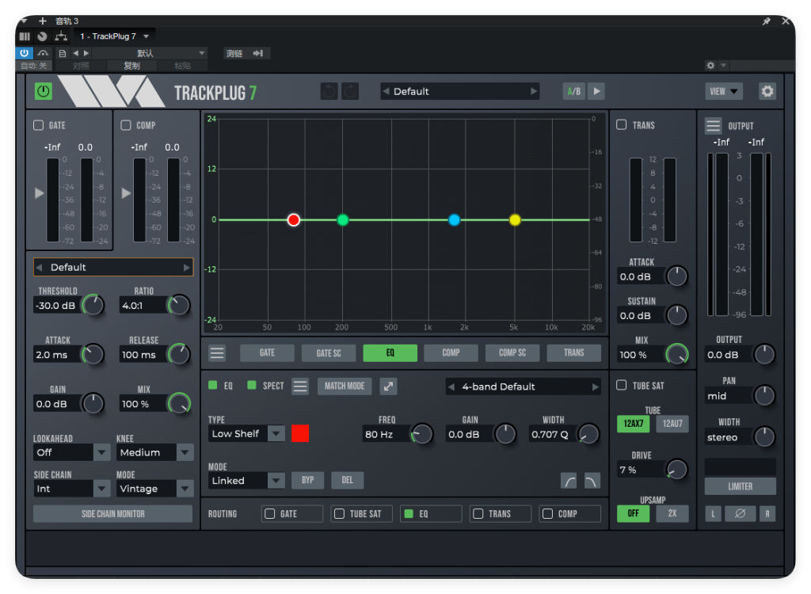Open the hamburger menu beside SPECT
811x594 pixels.
coord(300,386)
